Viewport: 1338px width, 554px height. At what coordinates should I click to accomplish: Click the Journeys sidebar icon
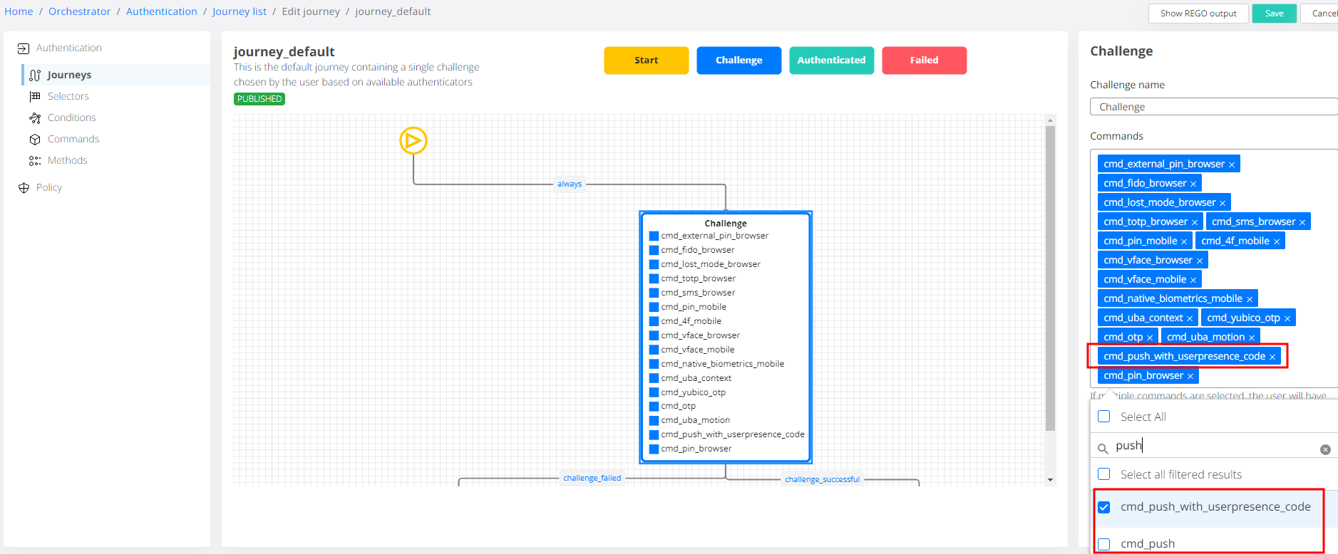tap(35, 75)
